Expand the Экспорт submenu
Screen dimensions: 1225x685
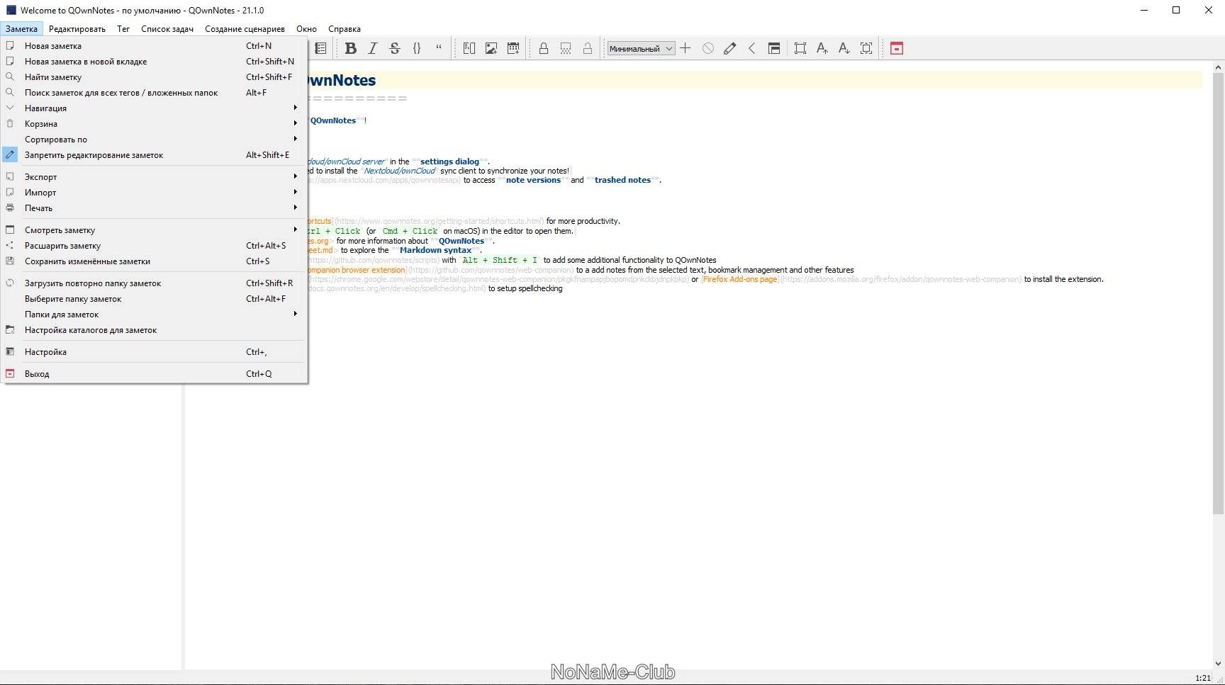tap(155, 177)
